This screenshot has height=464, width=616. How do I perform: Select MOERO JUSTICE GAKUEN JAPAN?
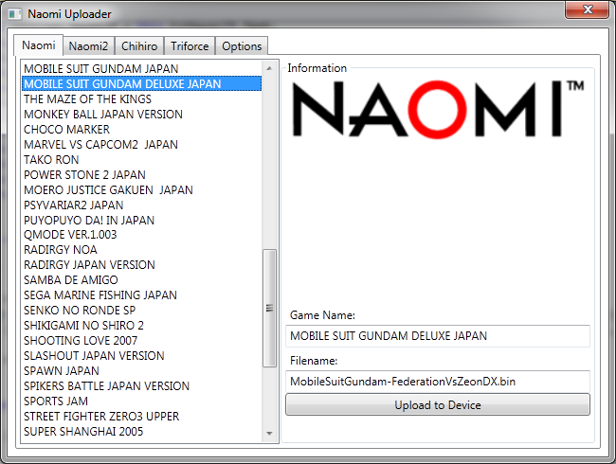141,189
